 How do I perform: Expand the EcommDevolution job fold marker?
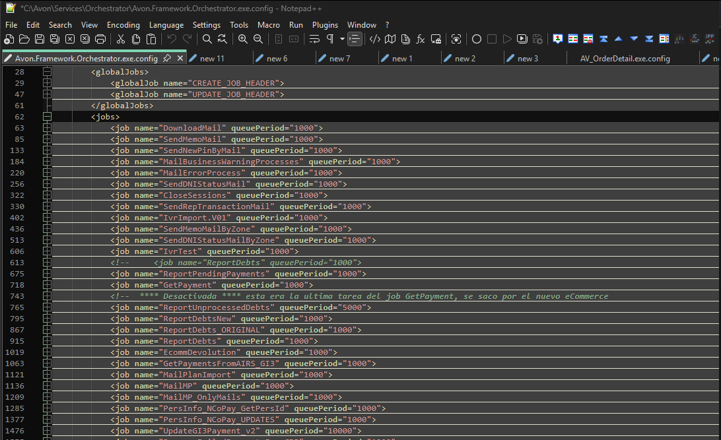pos(47,352)
